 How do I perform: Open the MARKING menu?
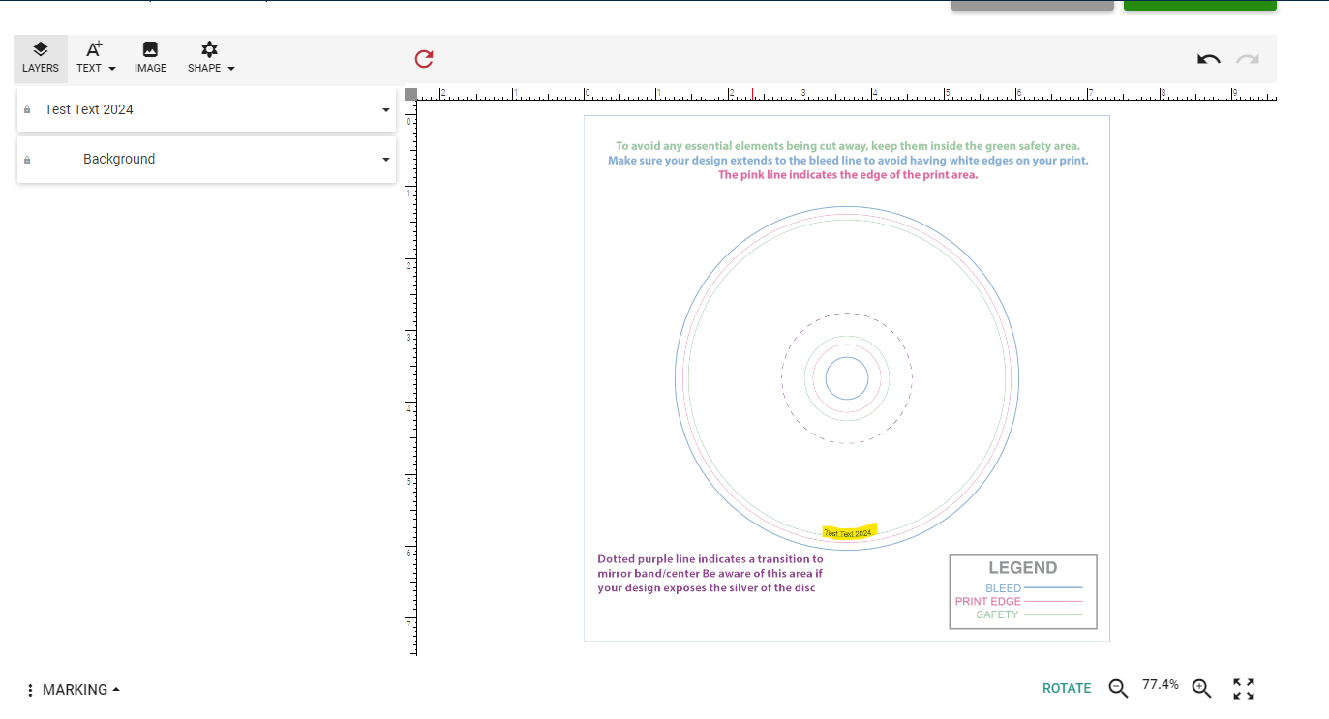[x=74, y=690]
